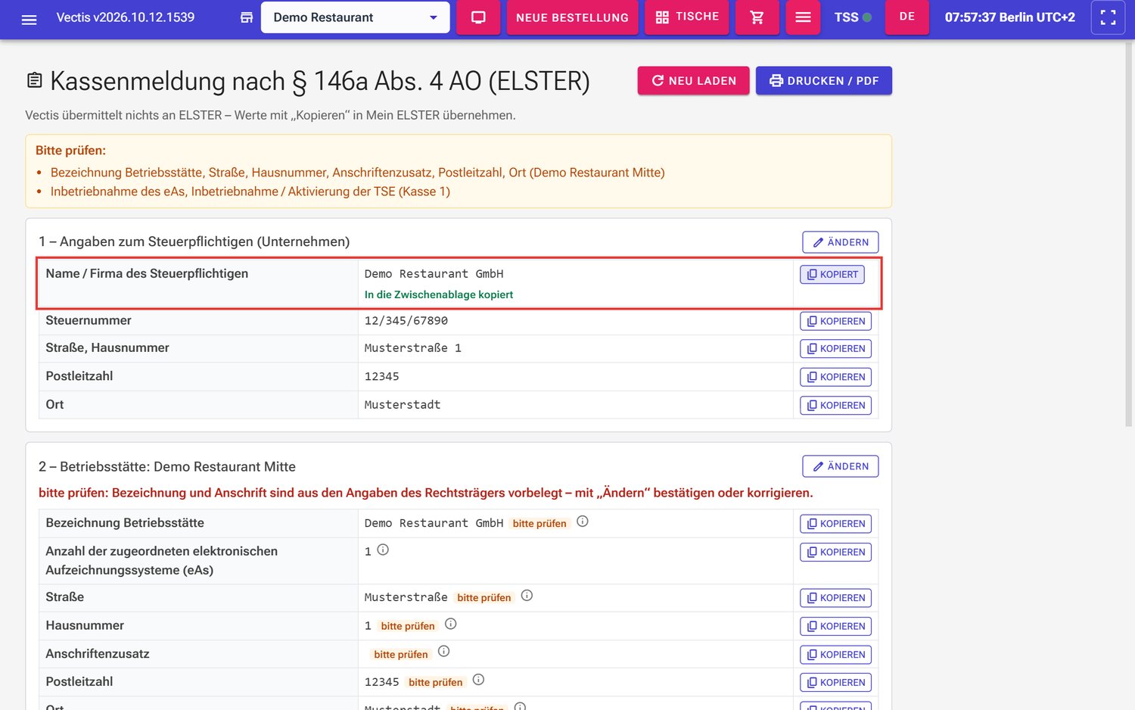Copy Anschriftenzusatz value
1135x710 pixels.
point(835,655)
